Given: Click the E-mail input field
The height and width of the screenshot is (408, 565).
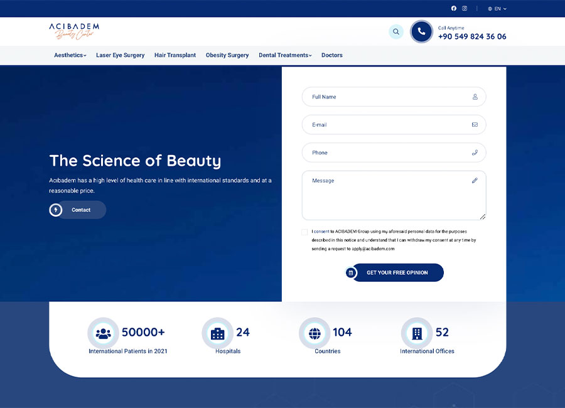Looking at the screenshot, I should (394, 125).
